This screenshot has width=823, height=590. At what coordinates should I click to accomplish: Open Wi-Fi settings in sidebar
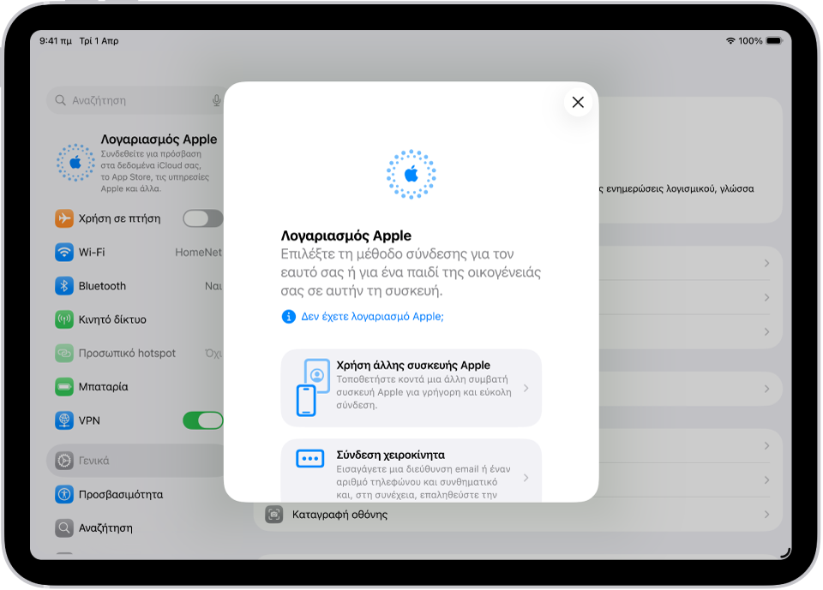[x=137, y=253]
